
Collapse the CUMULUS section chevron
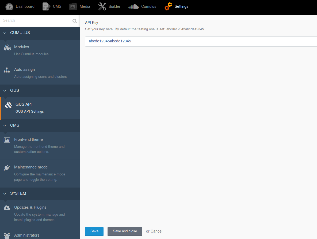click(x=5, y=33)
